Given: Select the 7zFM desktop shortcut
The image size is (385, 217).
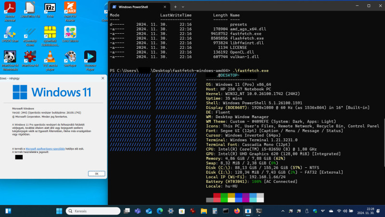Looking at the screenshot, I should [50, 10].
